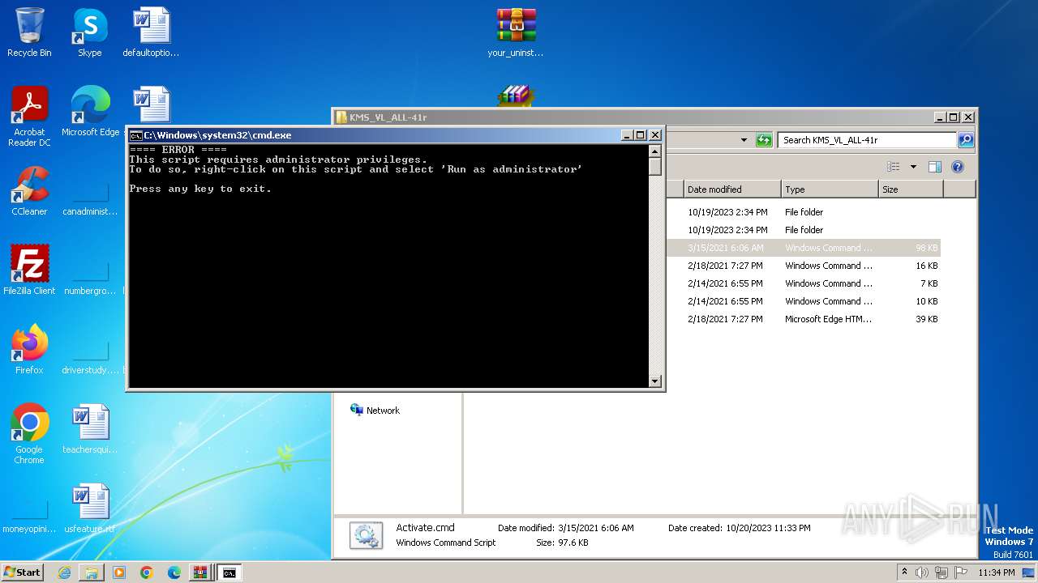The image size is (1038, 583).
Task: Click the Activate.cmd name in details pane
Action: [425, 528]
